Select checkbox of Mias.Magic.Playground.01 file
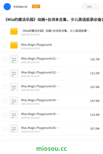The height and width of the screenshot is (154, 103). click(5, 59)
